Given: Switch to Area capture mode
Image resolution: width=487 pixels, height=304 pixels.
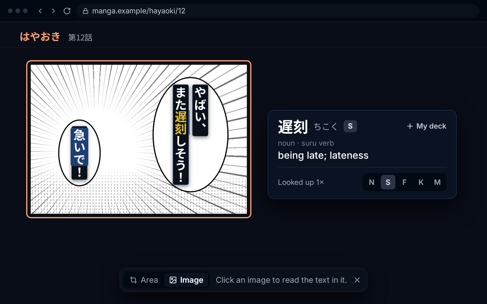Looking at the screenshot, I should [144, 280].
